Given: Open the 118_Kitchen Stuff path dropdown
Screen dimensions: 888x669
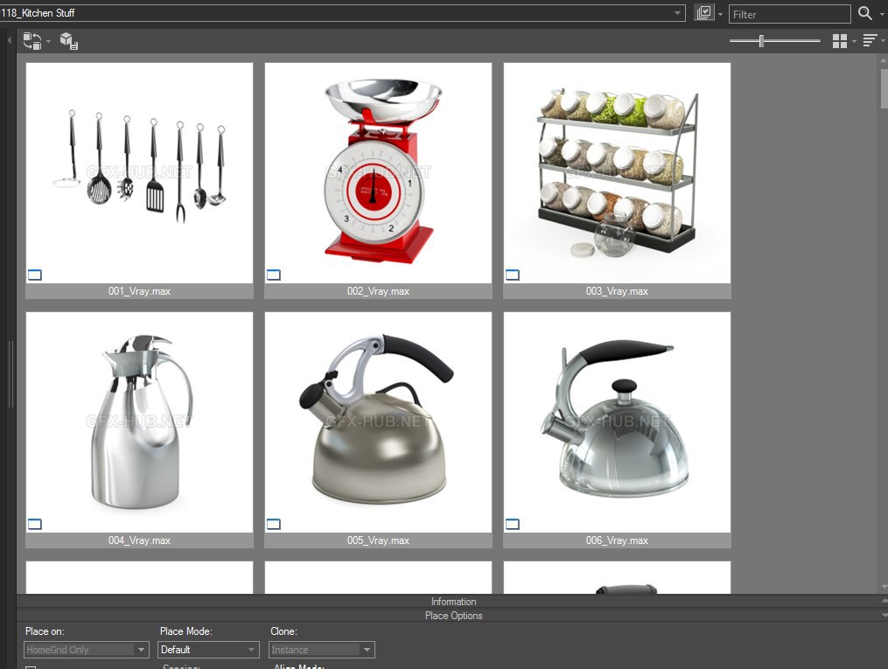Looking at the screenshot, I should tap(677, 12).
